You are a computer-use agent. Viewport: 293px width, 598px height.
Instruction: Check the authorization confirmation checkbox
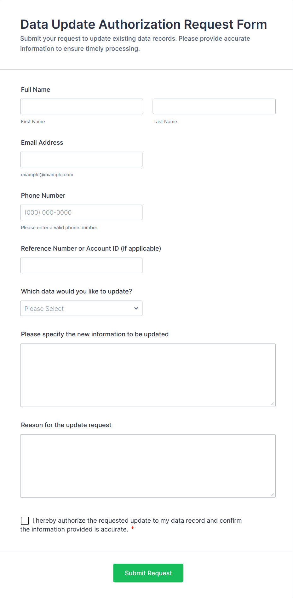tap(25, 521)
